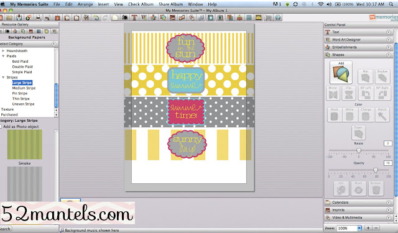Open the Zoom percentage dropdown
Image resolution: width=398 pixels, height=233 pixels.
pyautogui.click(x=359, y=228)
